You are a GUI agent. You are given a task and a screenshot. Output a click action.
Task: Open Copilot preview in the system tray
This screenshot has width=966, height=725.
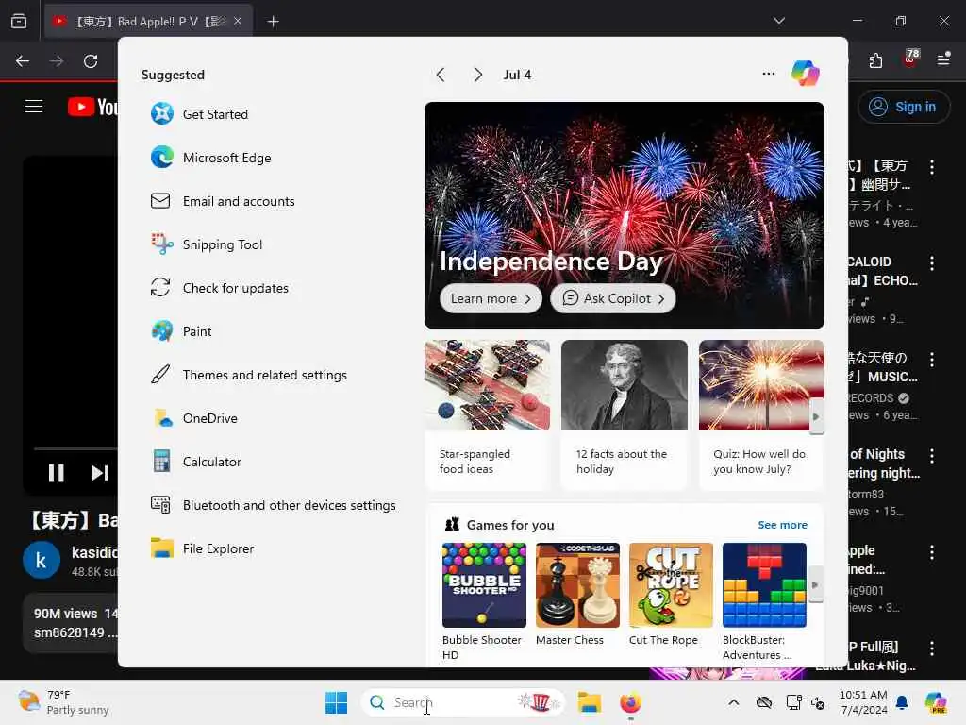pos(936,702)
